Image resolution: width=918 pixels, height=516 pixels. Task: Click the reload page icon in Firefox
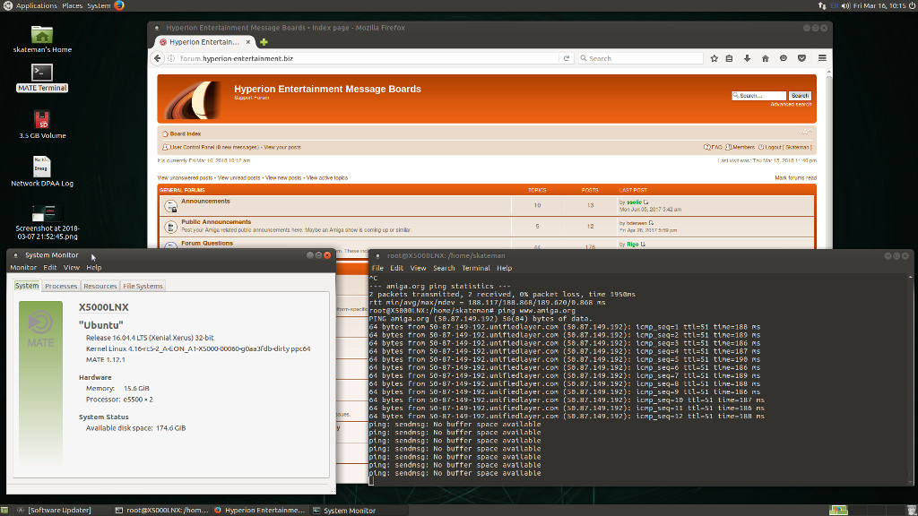click(x=567, y=58)
